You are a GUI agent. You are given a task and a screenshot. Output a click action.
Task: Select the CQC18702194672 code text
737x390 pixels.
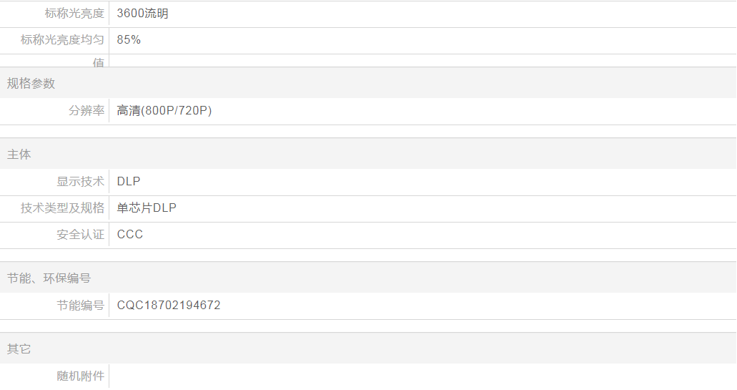point(169,306)
